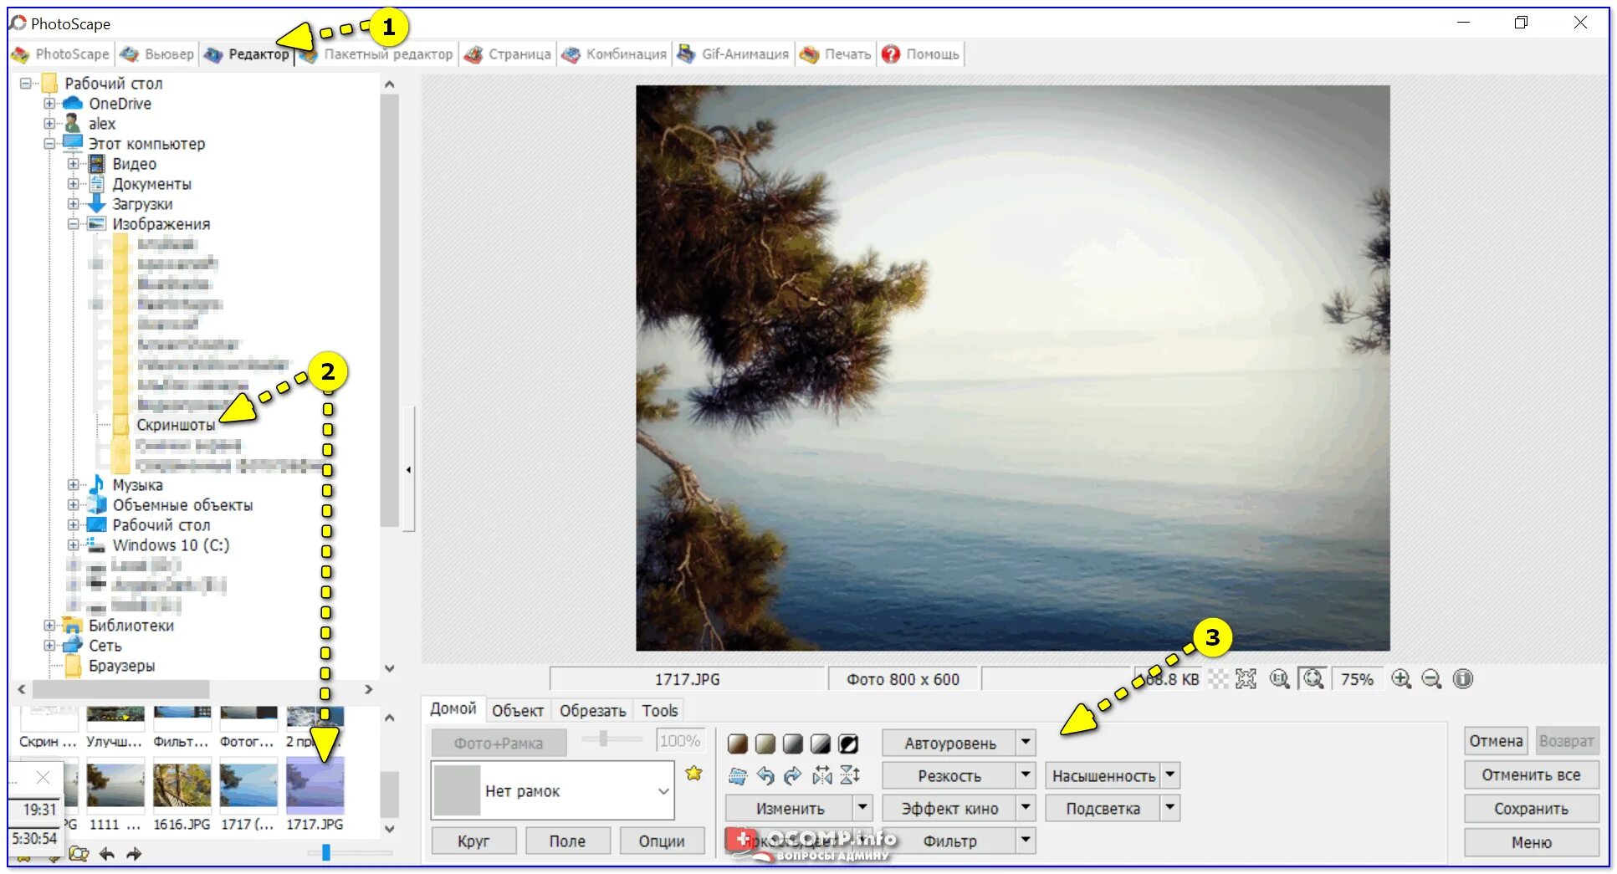The height and width of the screenshot is (874, 1617).
Task: Select the 'Скриншоты' folder in tree
Action: pos(176,425)
